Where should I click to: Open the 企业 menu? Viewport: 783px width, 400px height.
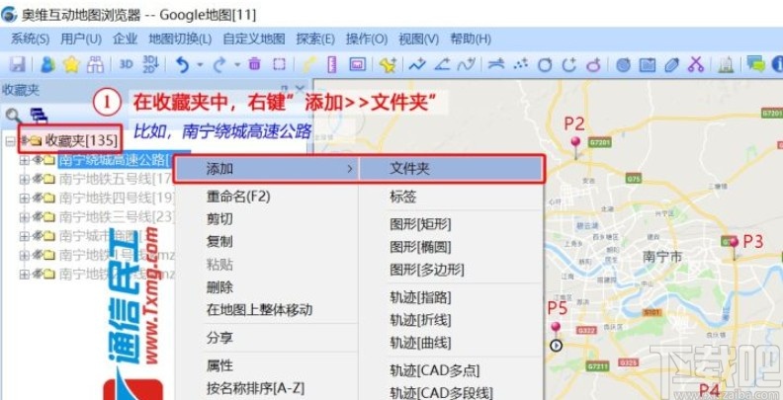tap(126, 39)
